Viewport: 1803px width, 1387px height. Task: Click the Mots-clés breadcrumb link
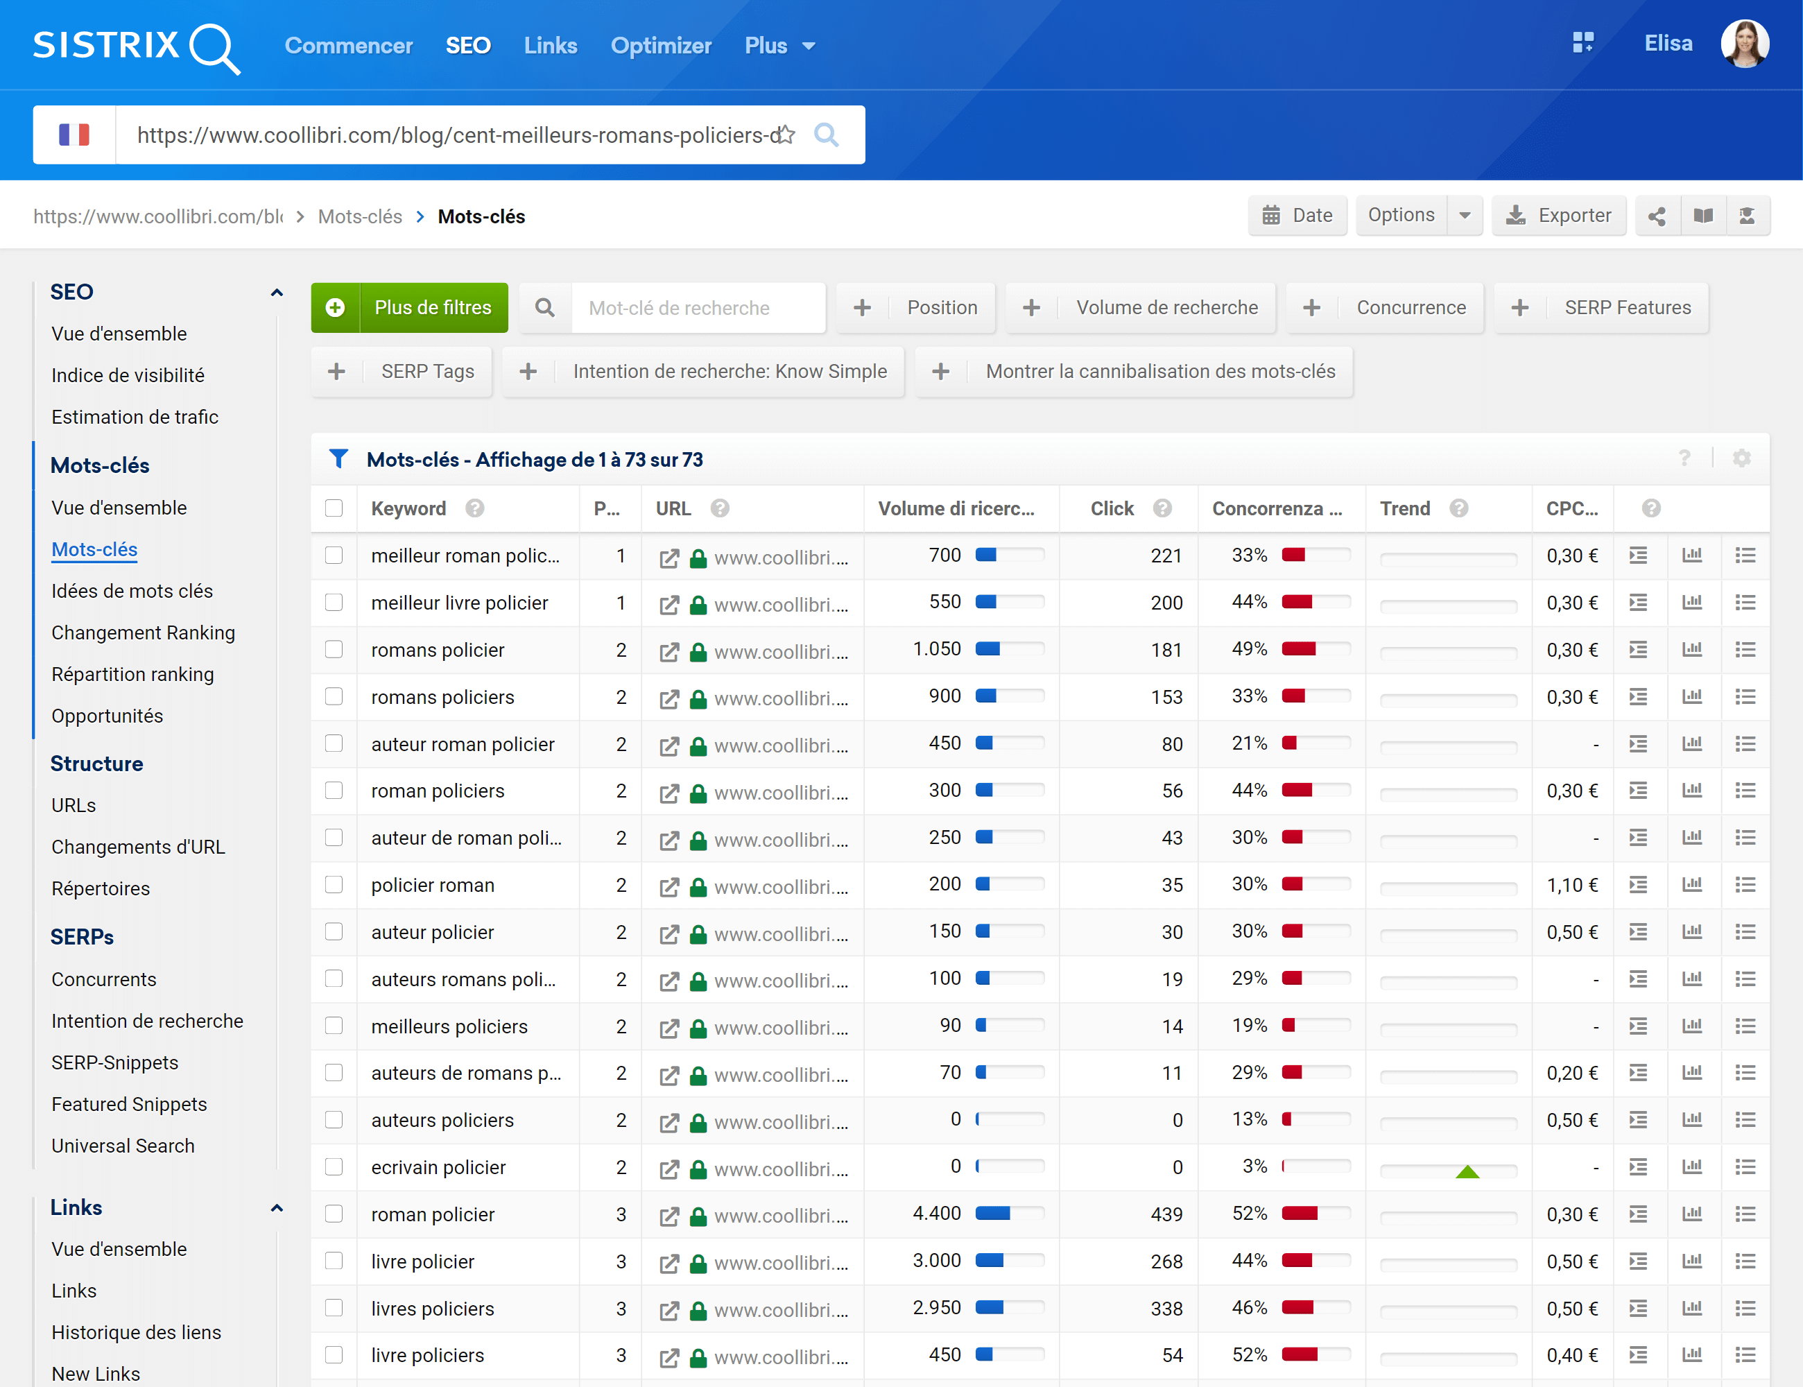coord(360,216)
